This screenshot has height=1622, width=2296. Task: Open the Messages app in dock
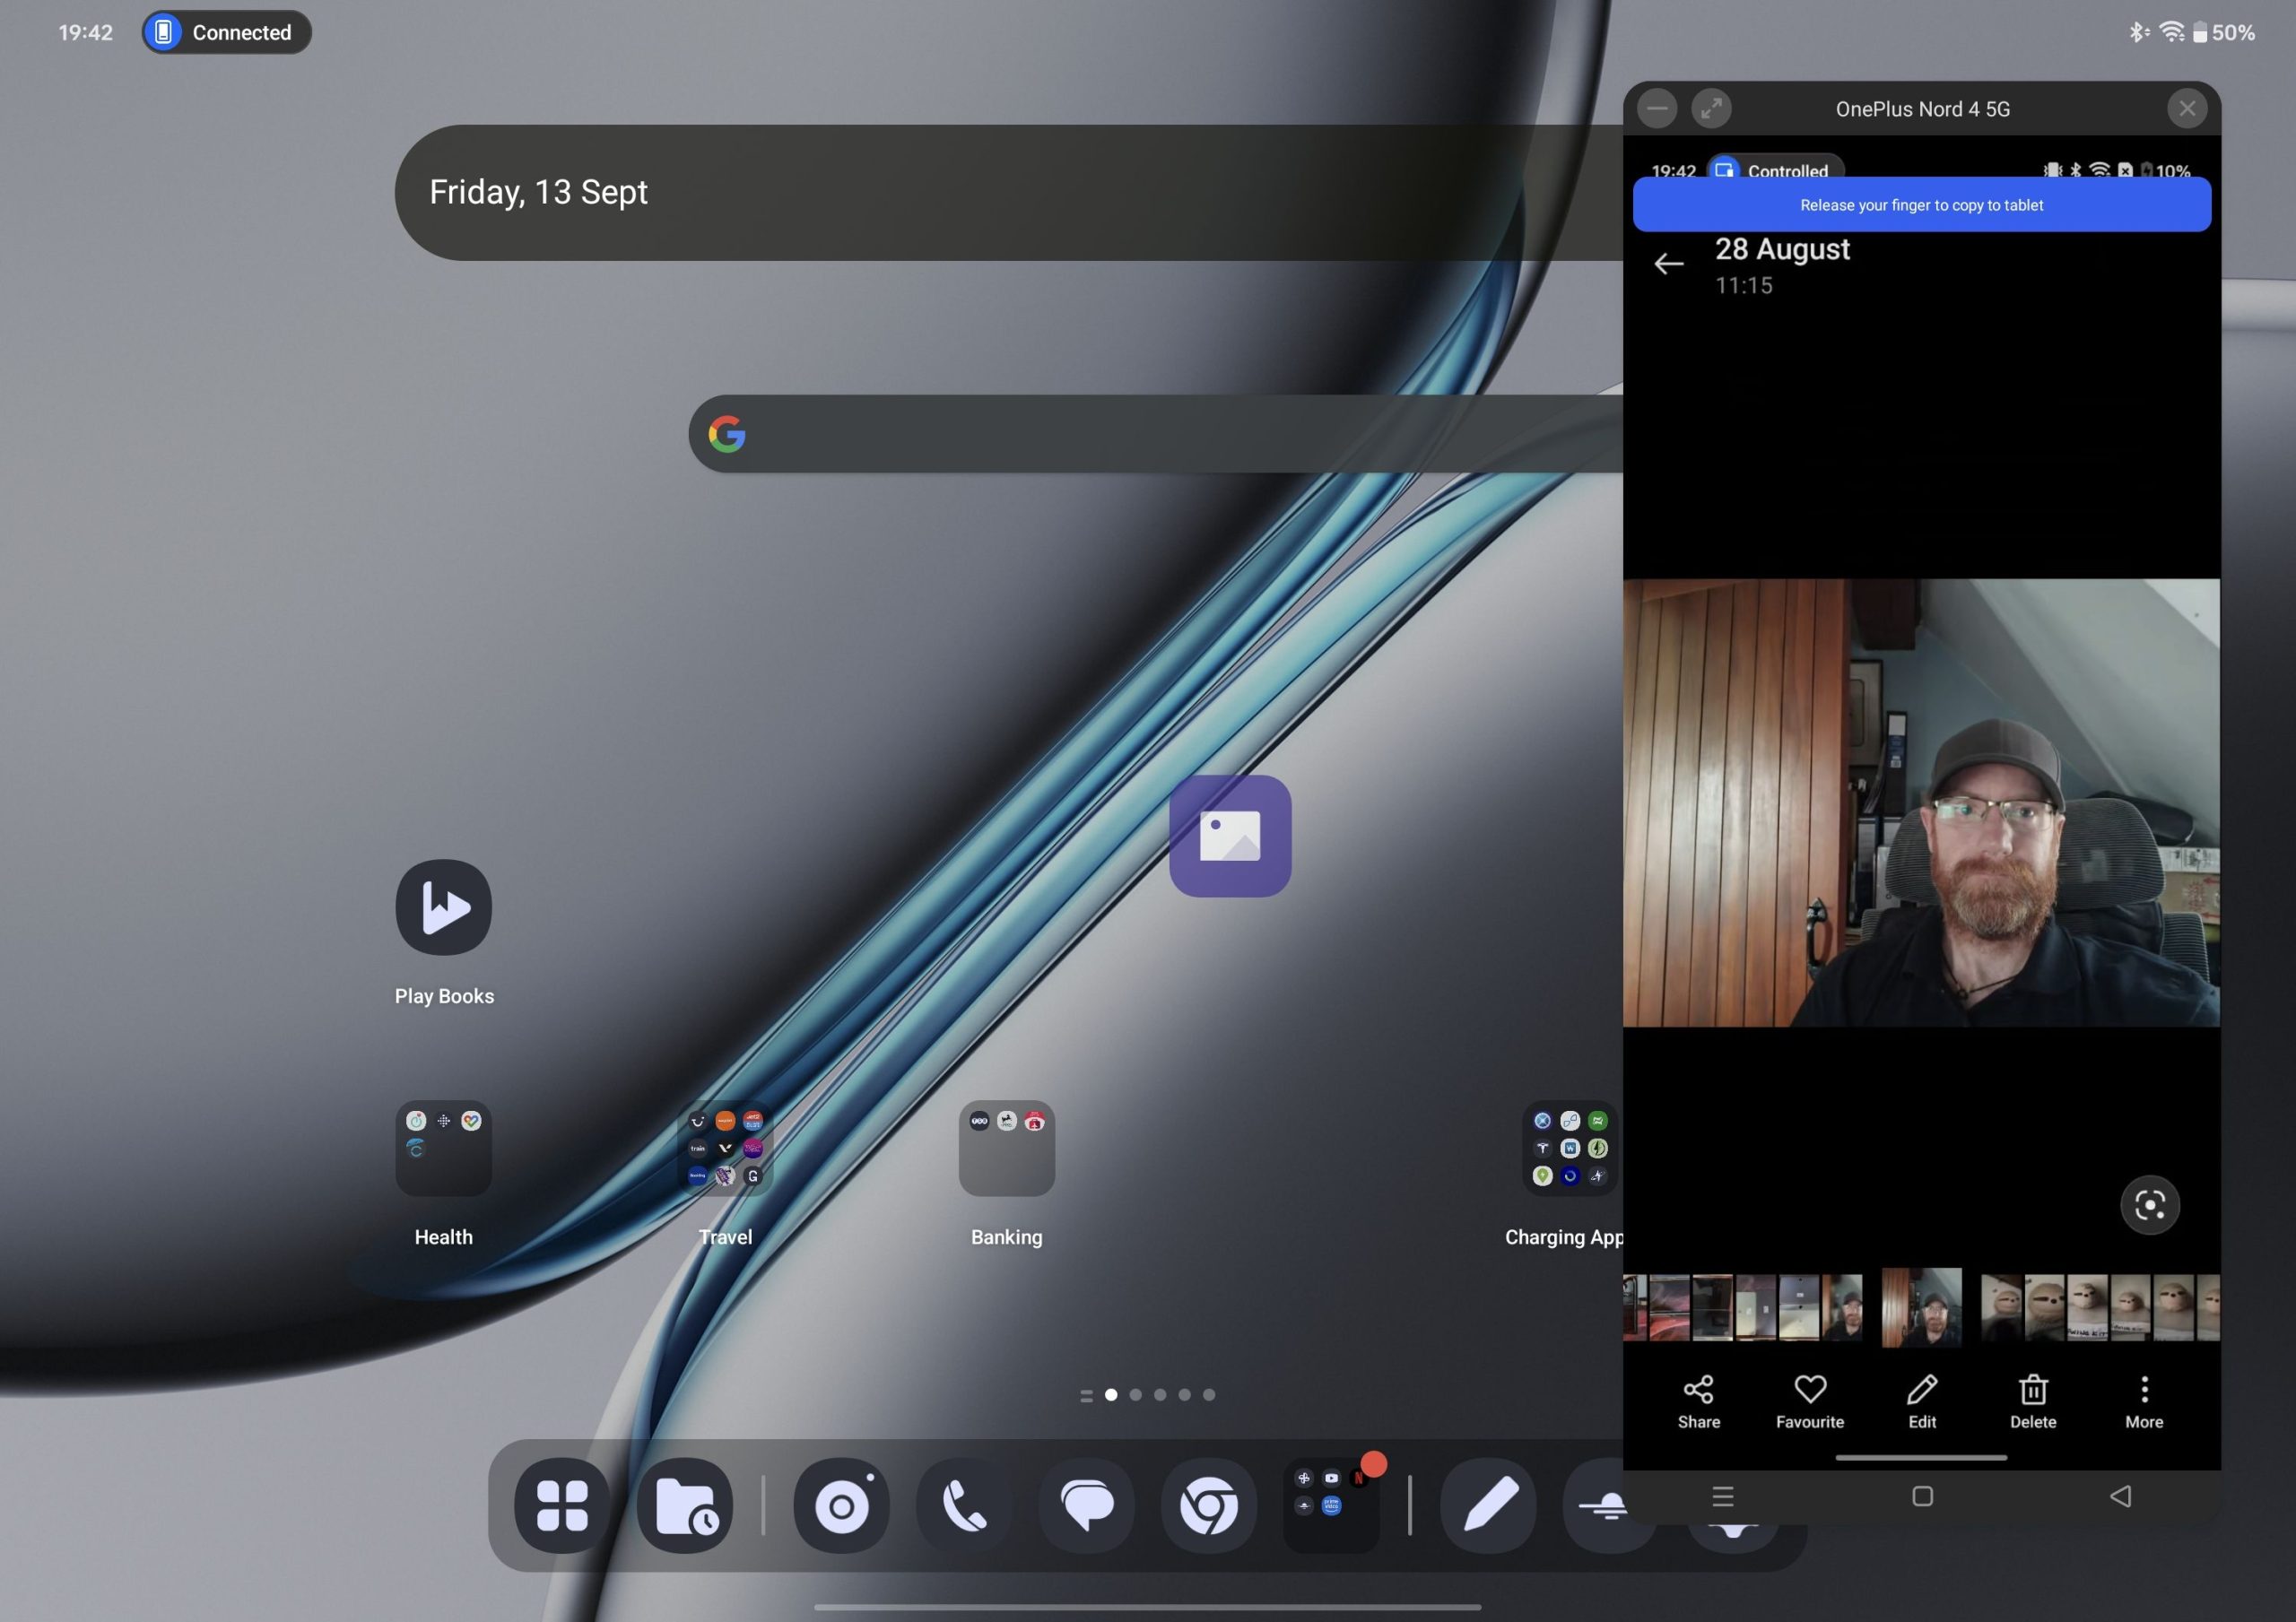tap(1087, 1505)
